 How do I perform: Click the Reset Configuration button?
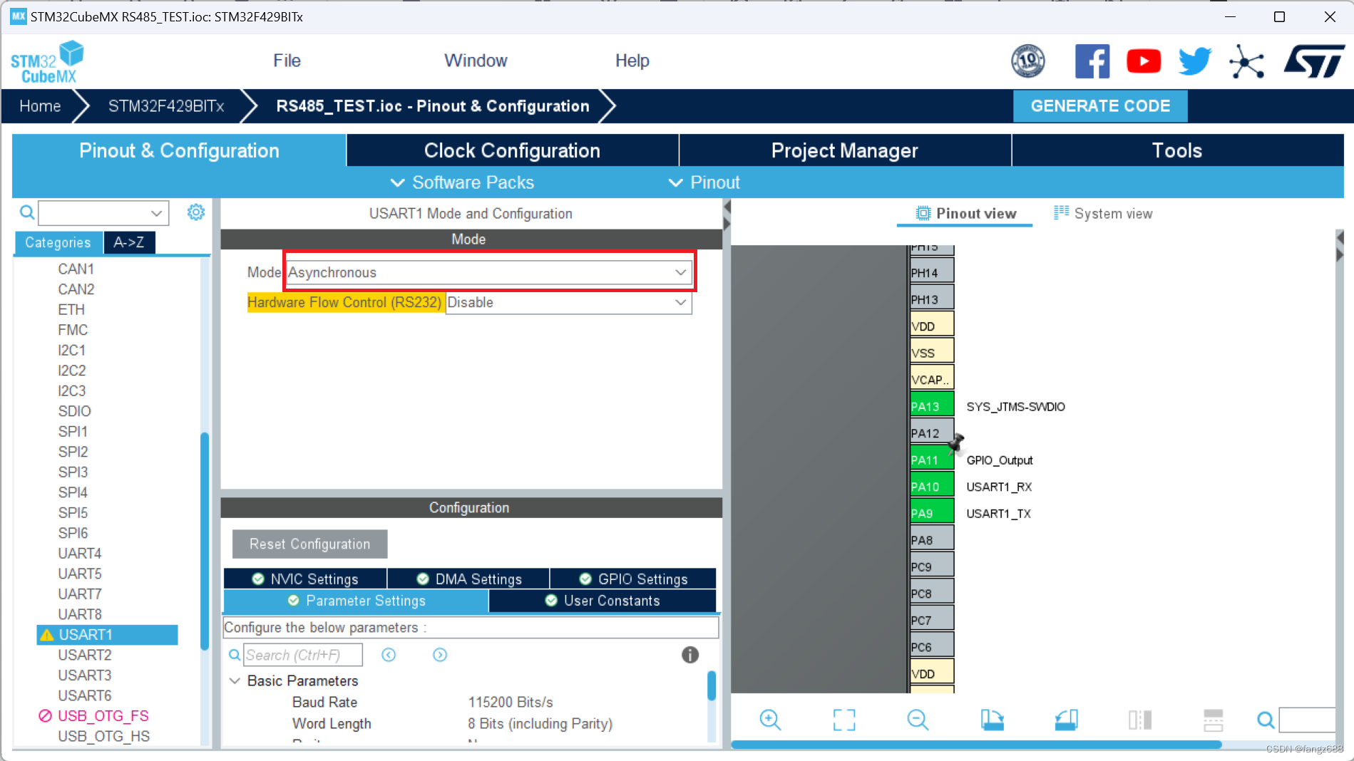(309, 544)
